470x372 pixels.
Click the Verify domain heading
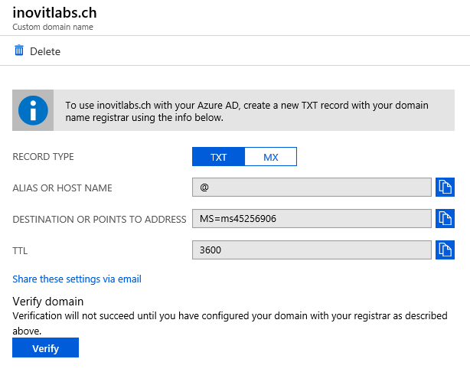(x=48, y=302)
